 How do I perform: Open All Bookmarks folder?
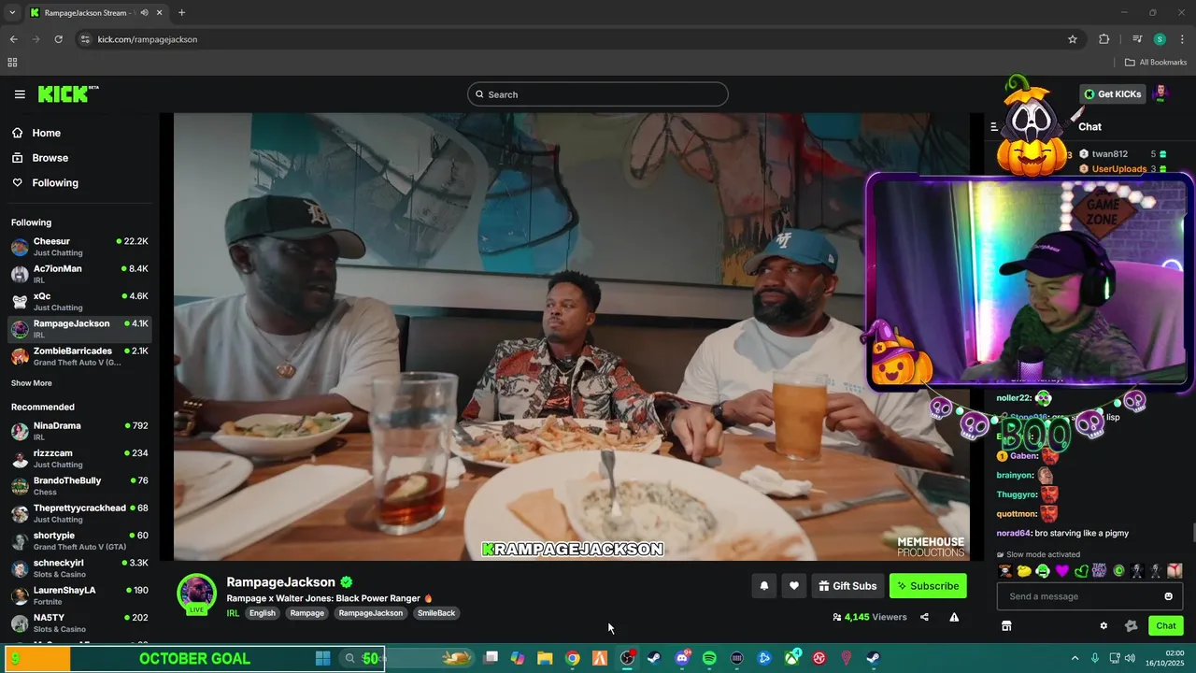(1156, 63)
